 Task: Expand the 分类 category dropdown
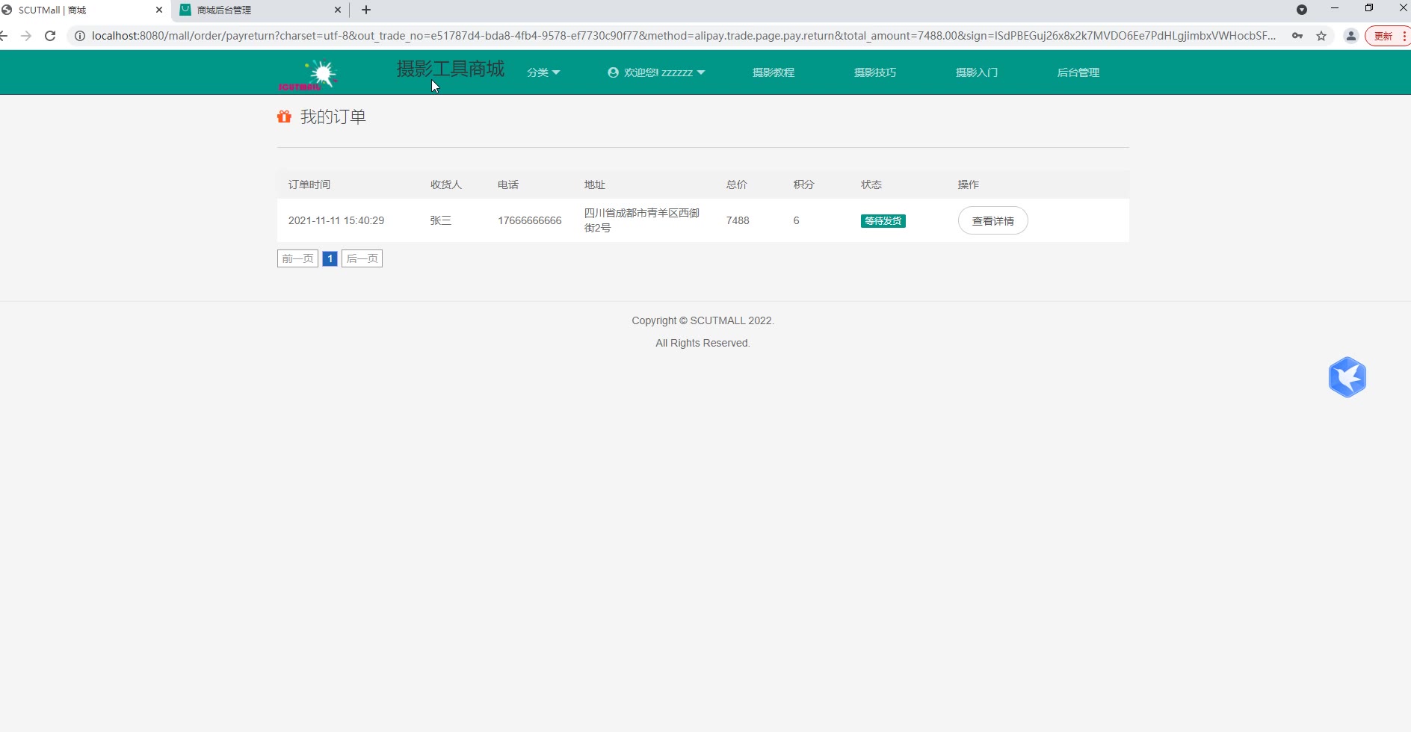pyautogui.click(x=543, y=72)
